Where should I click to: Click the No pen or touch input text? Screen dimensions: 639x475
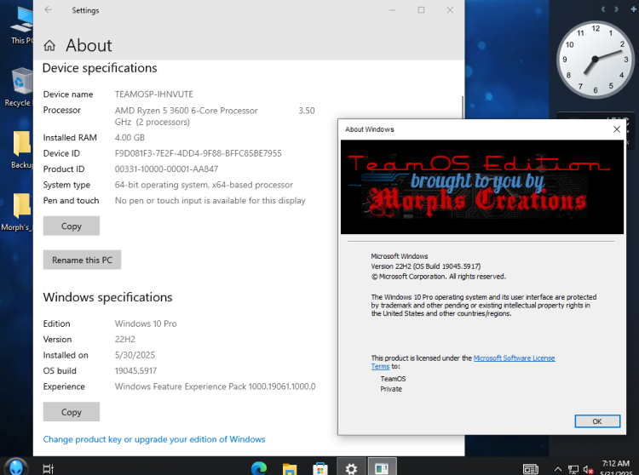(210, 201)
